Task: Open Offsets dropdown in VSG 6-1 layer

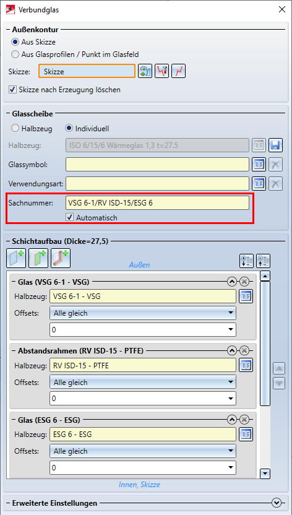Action: coord(143,313)
